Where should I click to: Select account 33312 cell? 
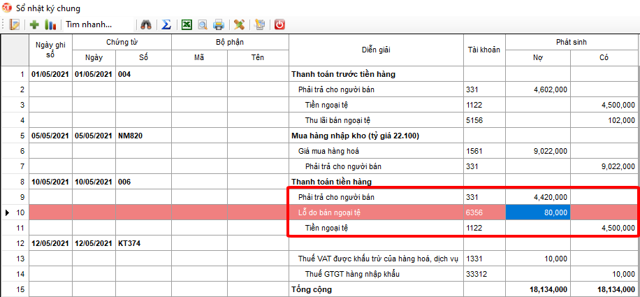click(484, 274)
